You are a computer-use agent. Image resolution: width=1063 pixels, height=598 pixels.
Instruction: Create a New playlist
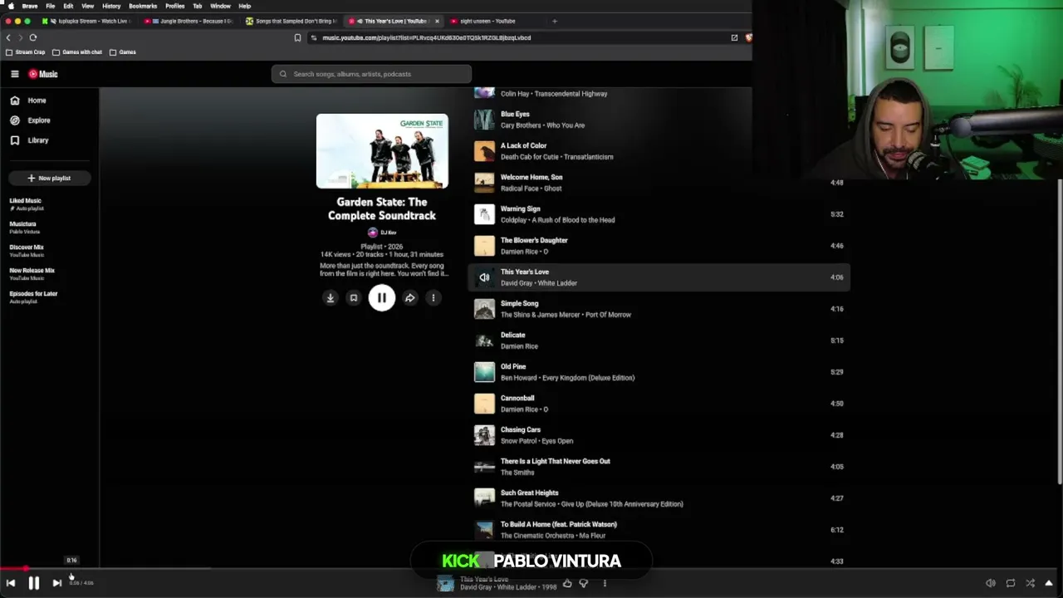(x=49, y=179)
